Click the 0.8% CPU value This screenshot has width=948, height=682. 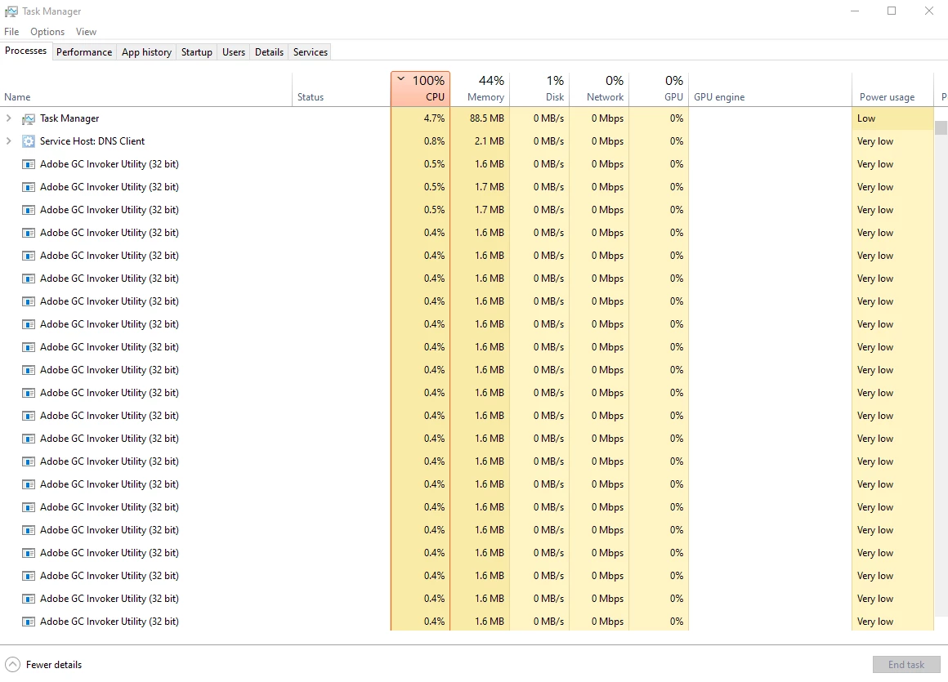[434, 141]
